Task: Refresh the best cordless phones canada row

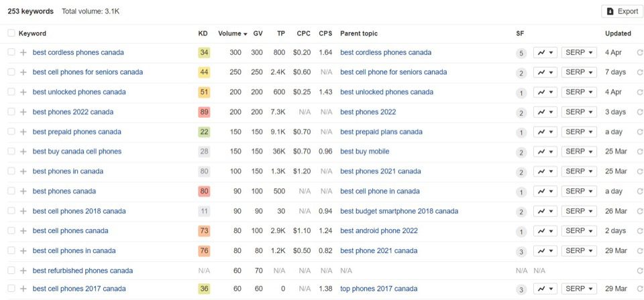Action: coord(639,53)
